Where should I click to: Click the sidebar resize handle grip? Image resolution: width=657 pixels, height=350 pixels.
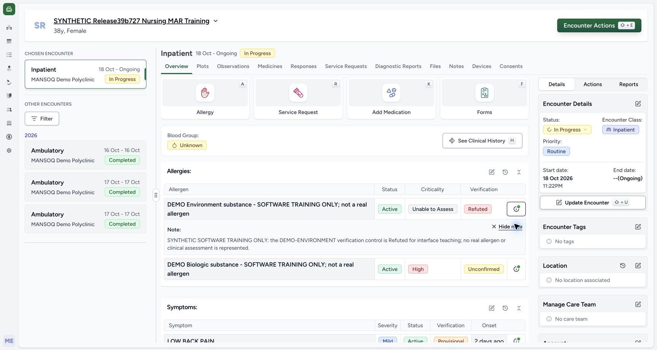(x=156, y=195)
